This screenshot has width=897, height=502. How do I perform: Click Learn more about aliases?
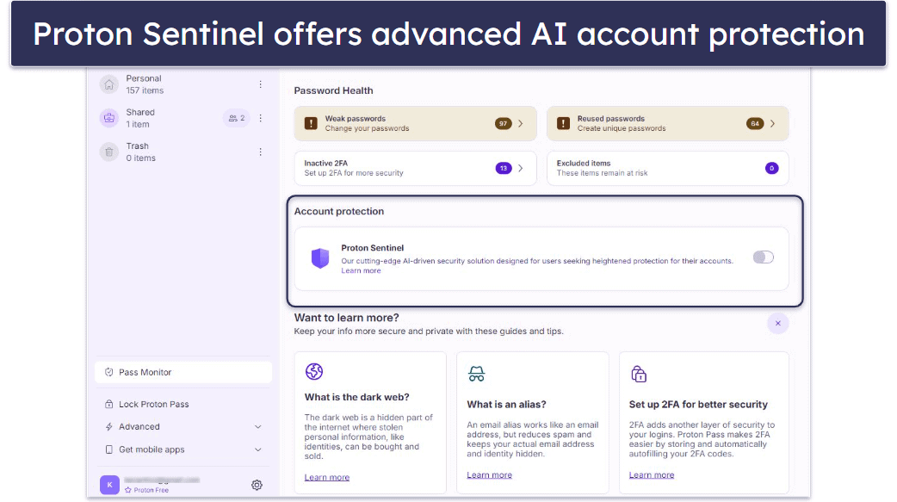pos(489,475)
